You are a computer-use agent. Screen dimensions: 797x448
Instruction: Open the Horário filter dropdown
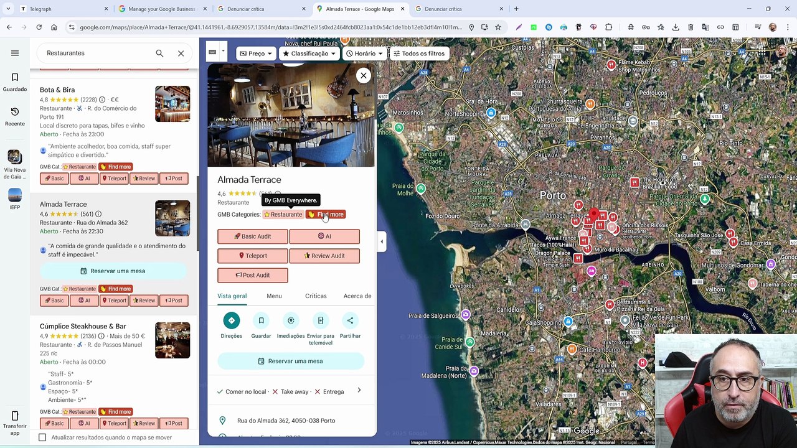click(x=364, y=54)
